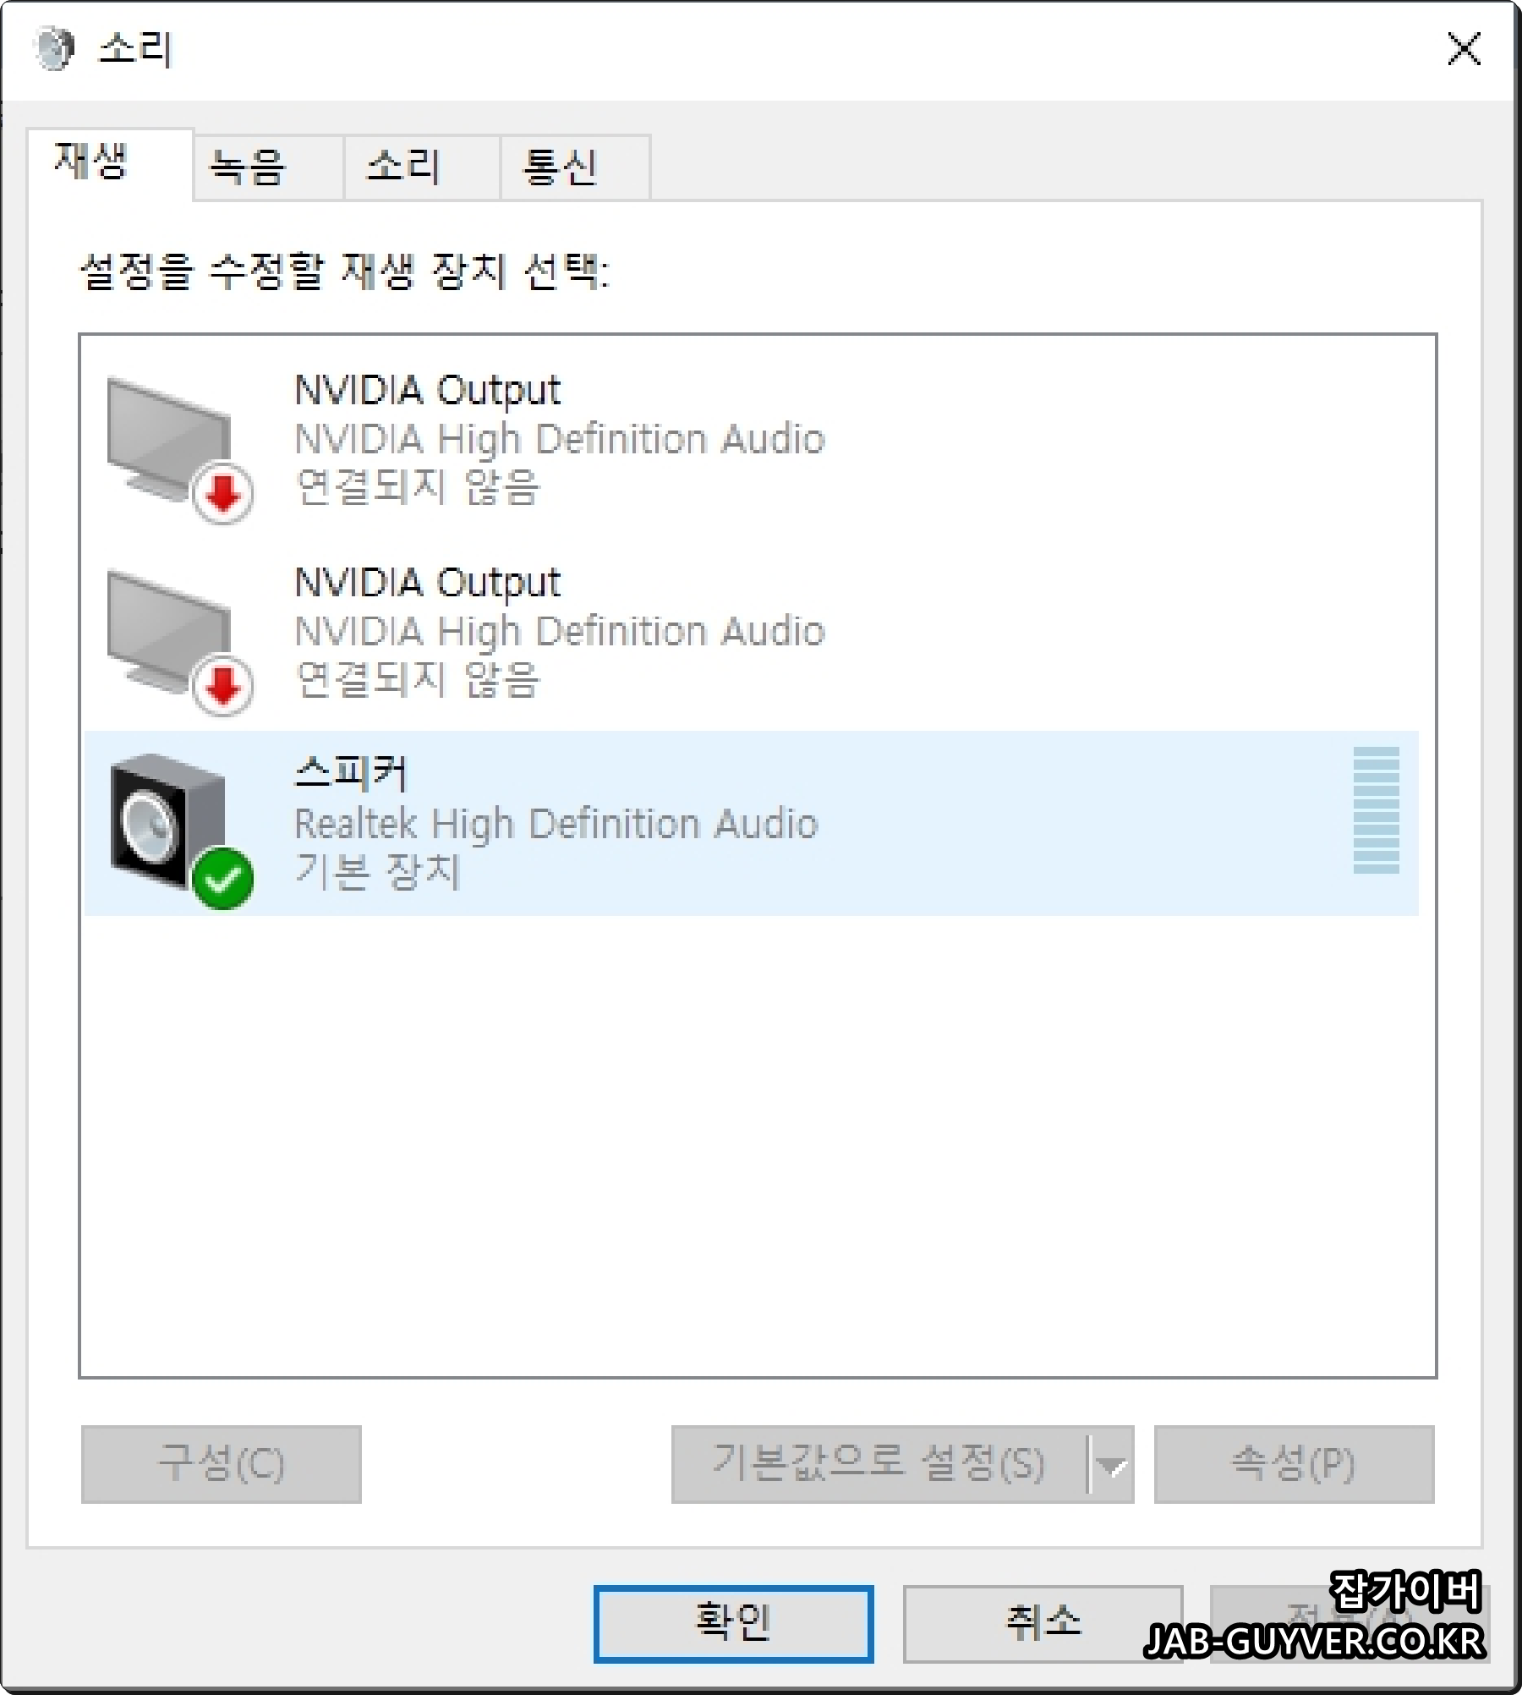Close the 소리 dialog window

click(1464, 48)
